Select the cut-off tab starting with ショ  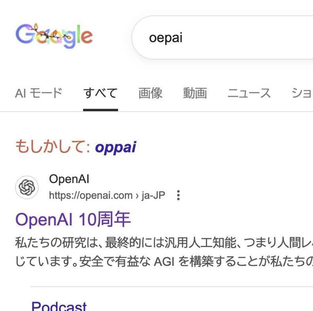[x=302, y=93]
